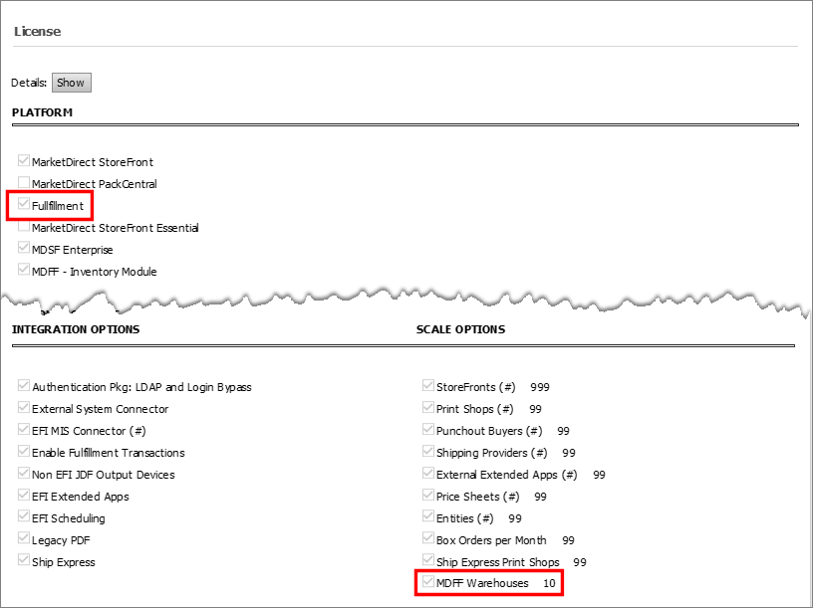Toggle Ship Express integration checkbox
Image resolution: width=813 pixels, height=608 pixels.
[x=23, y=560]
